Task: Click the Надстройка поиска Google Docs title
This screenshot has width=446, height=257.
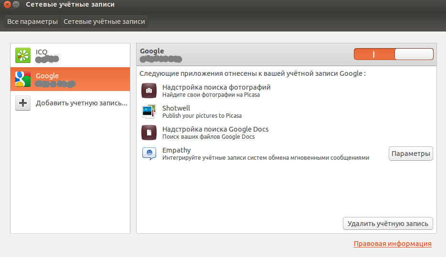Action: tap(215, 129)
